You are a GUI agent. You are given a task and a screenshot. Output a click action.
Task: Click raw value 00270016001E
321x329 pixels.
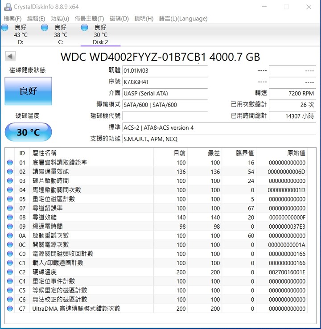[x=287, y=272]
